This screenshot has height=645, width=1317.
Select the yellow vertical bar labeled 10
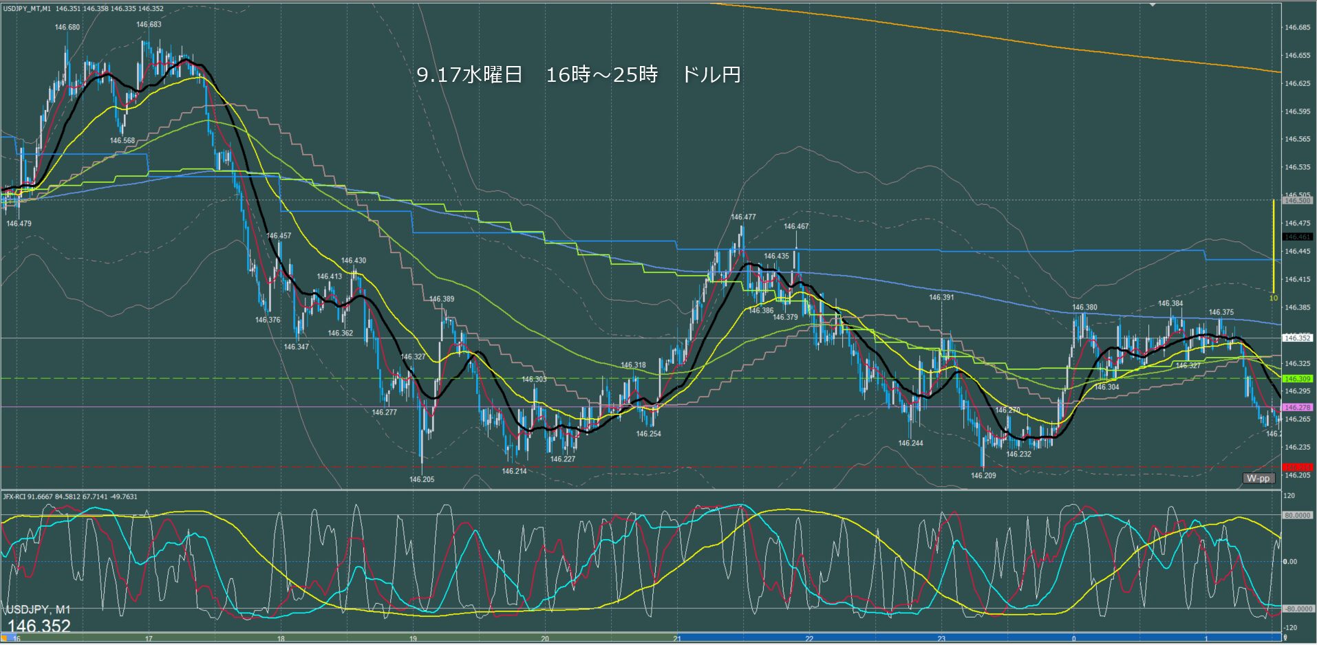coord(1274,248)
